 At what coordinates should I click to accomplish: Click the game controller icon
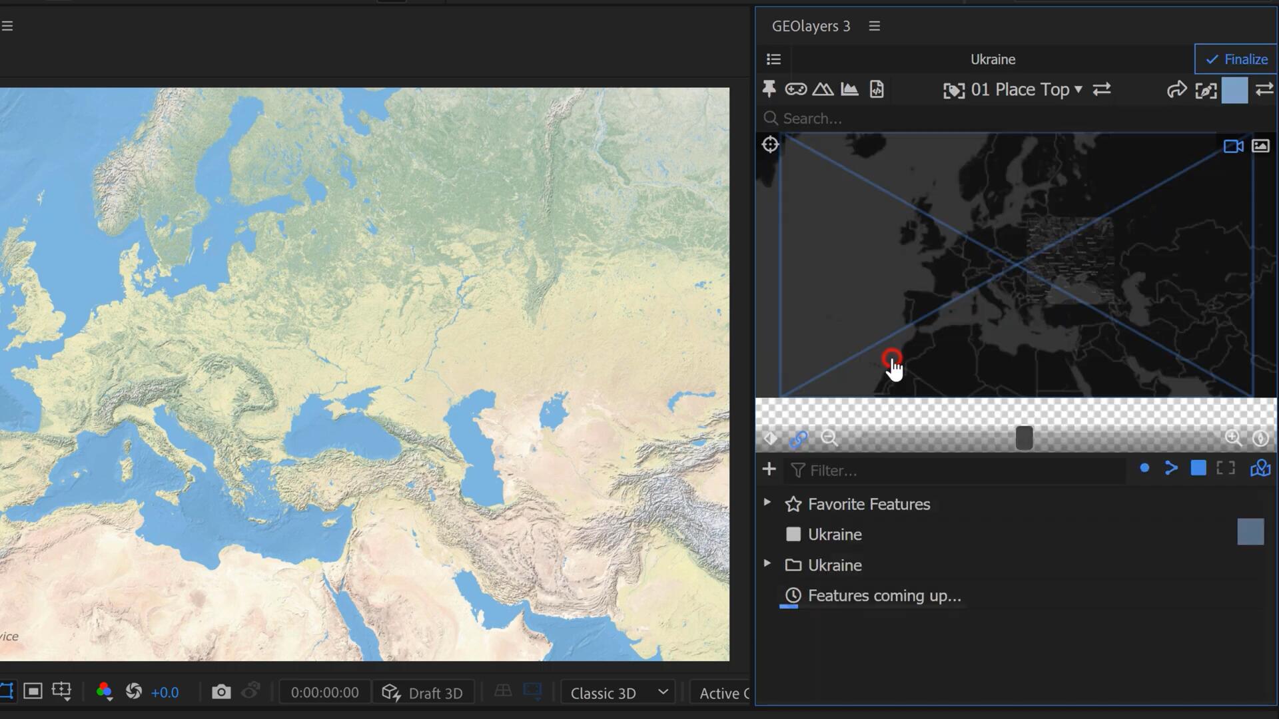(795, 89)
